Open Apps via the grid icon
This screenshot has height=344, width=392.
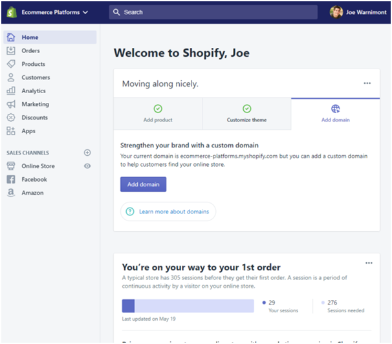coord(11,131)
